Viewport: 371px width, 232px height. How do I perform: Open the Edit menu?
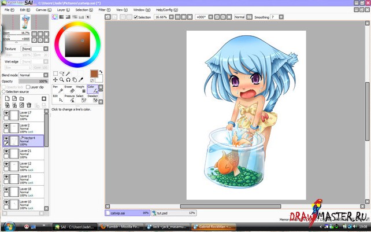[x=25, y=10]
